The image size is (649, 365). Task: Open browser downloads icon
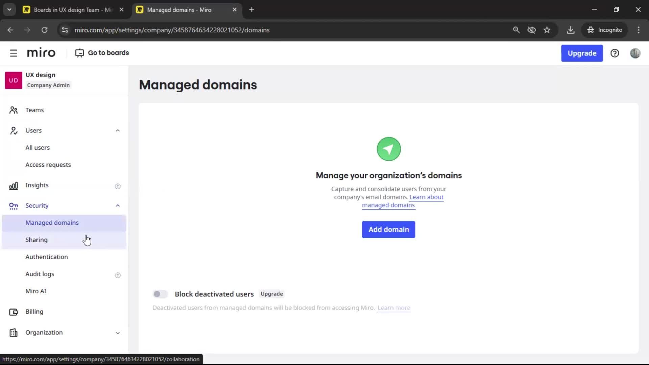[571, 30]
